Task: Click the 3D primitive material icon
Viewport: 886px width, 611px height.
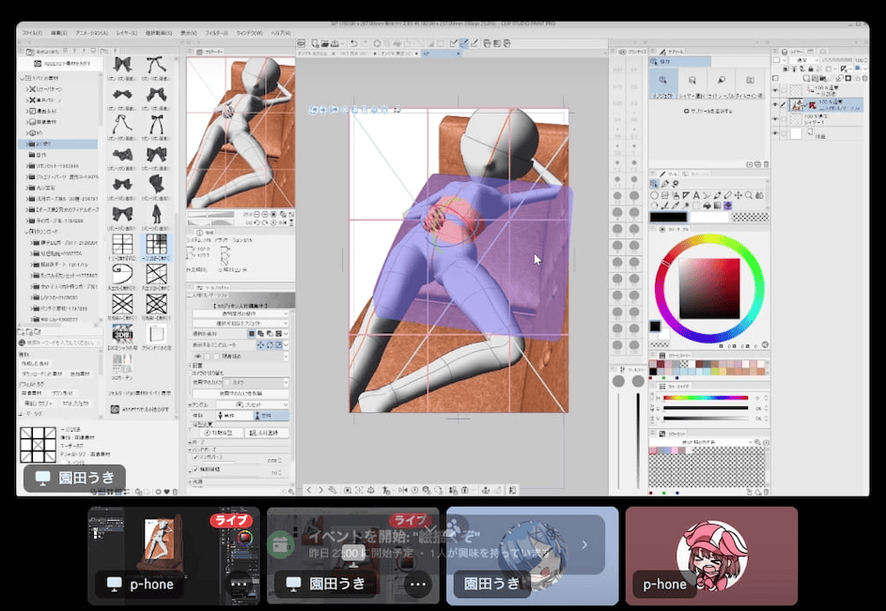Action: coord(124,333)
